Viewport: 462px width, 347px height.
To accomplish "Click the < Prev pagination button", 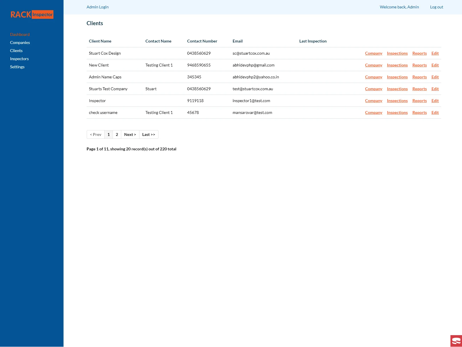I will click(96, 134).
